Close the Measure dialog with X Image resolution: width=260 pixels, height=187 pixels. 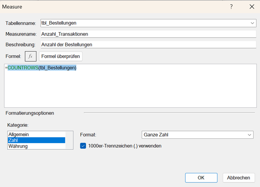[x=252, y=7]
